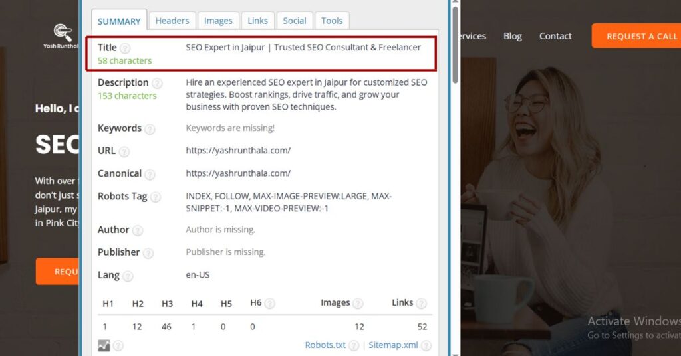Viewport: 681px width, 356px height.
Task: Open the Sitemap.xml link
Action: coord(393,345)
